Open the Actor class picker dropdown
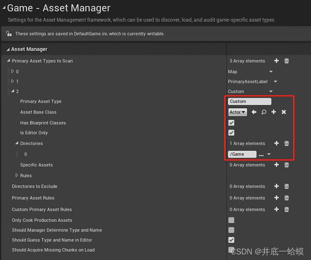 [x=238, y=112]
